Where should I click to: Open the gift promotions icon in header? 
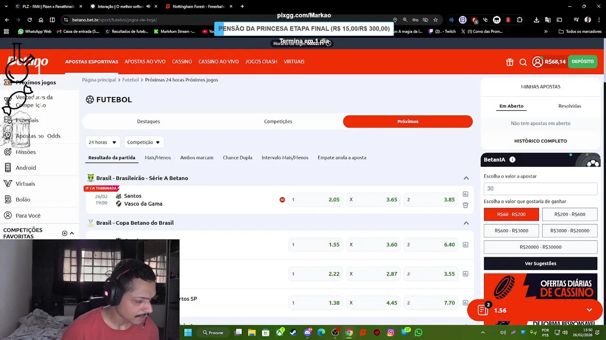(509, 62)
